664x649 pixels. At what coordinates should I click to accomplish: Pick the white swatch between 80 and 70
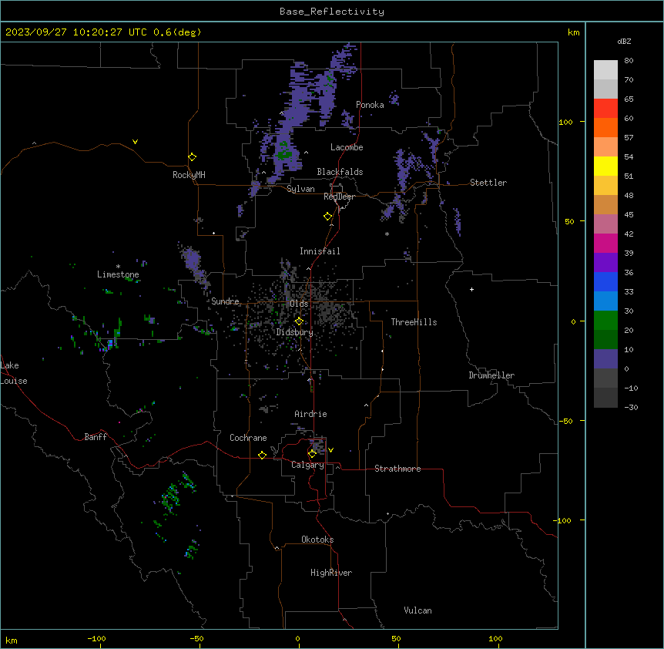[605, 70]
